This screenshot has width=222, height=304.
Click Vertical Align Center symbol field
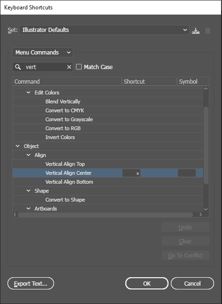(187, 173)
